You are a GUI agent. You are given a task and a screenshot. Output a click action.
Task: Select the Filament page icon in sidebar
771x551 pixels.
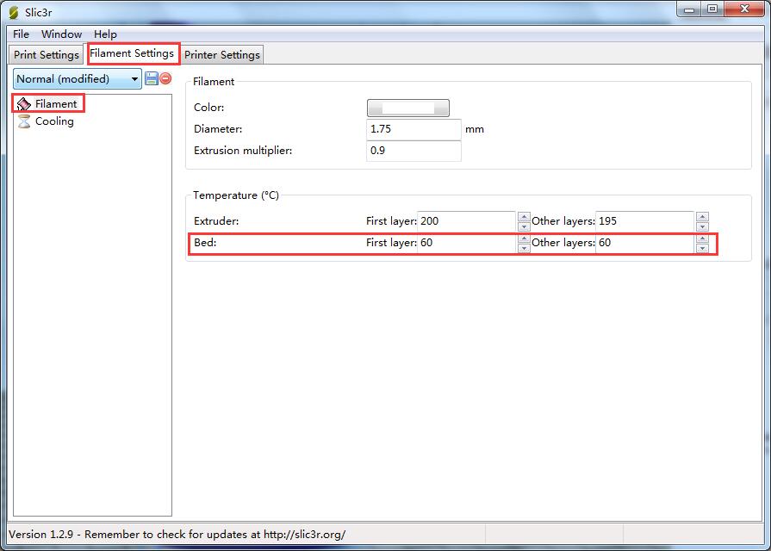[x=23, y=103]
